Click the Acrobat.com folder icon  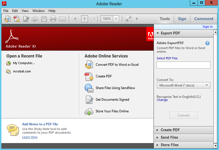(9, 71)
